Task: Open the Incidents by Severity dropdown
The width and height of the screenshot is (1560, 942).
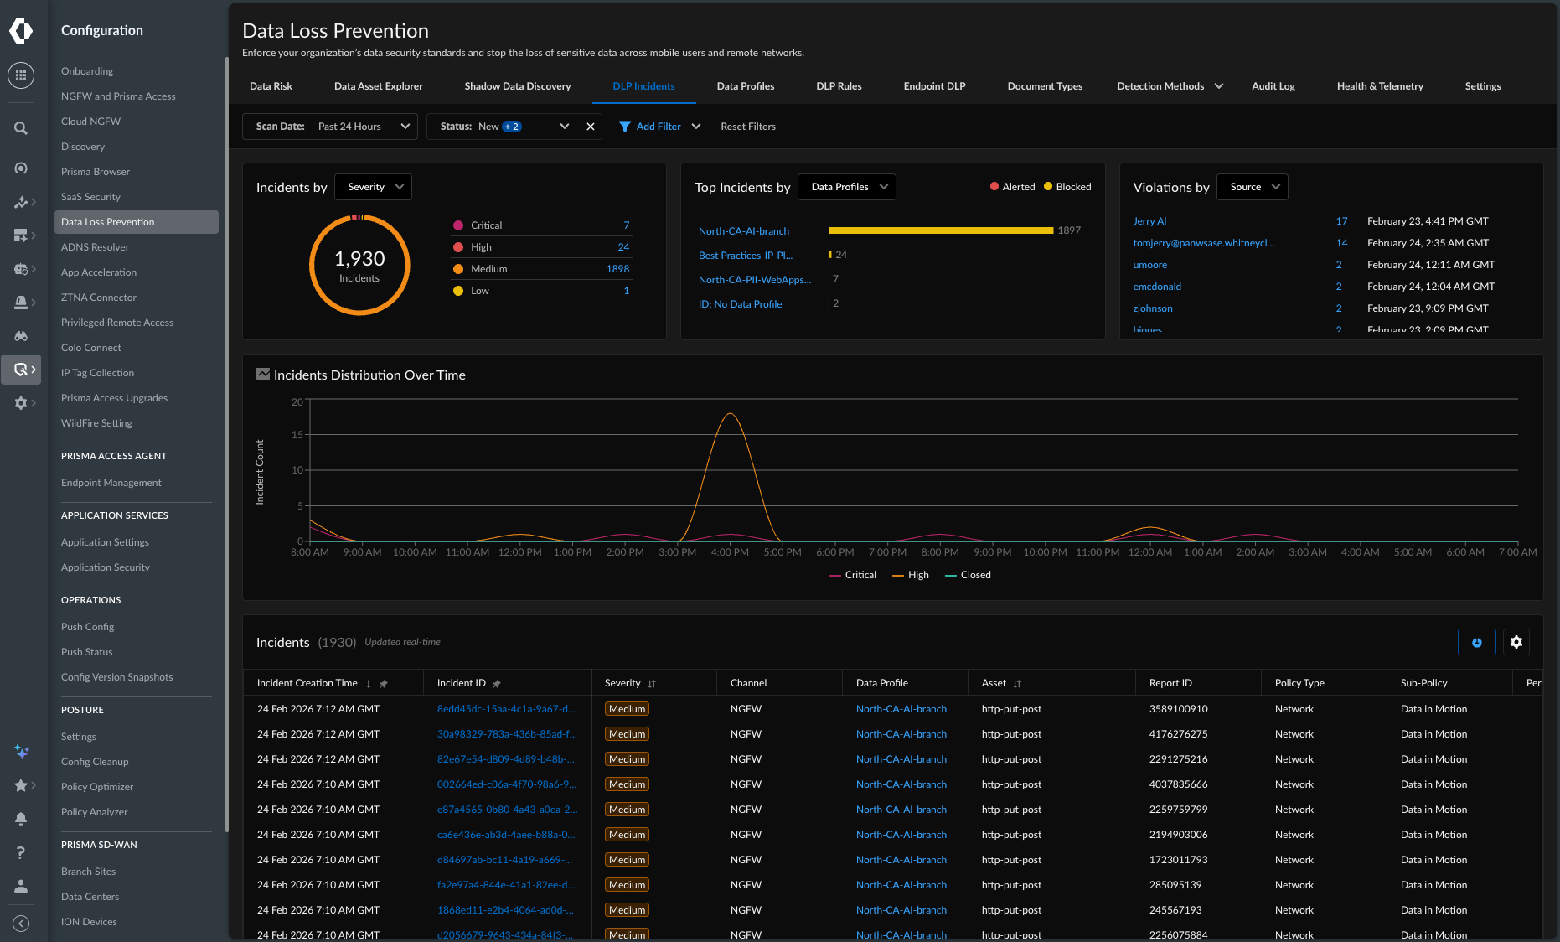Action: pos(373,187)
